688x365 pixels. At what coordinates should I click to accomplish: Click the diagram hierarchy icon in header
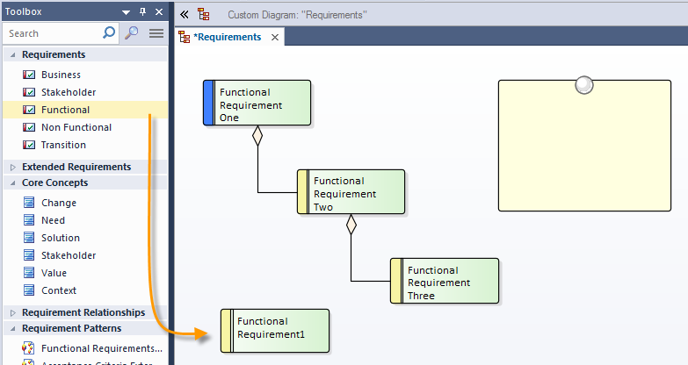[x=204, y=14]
